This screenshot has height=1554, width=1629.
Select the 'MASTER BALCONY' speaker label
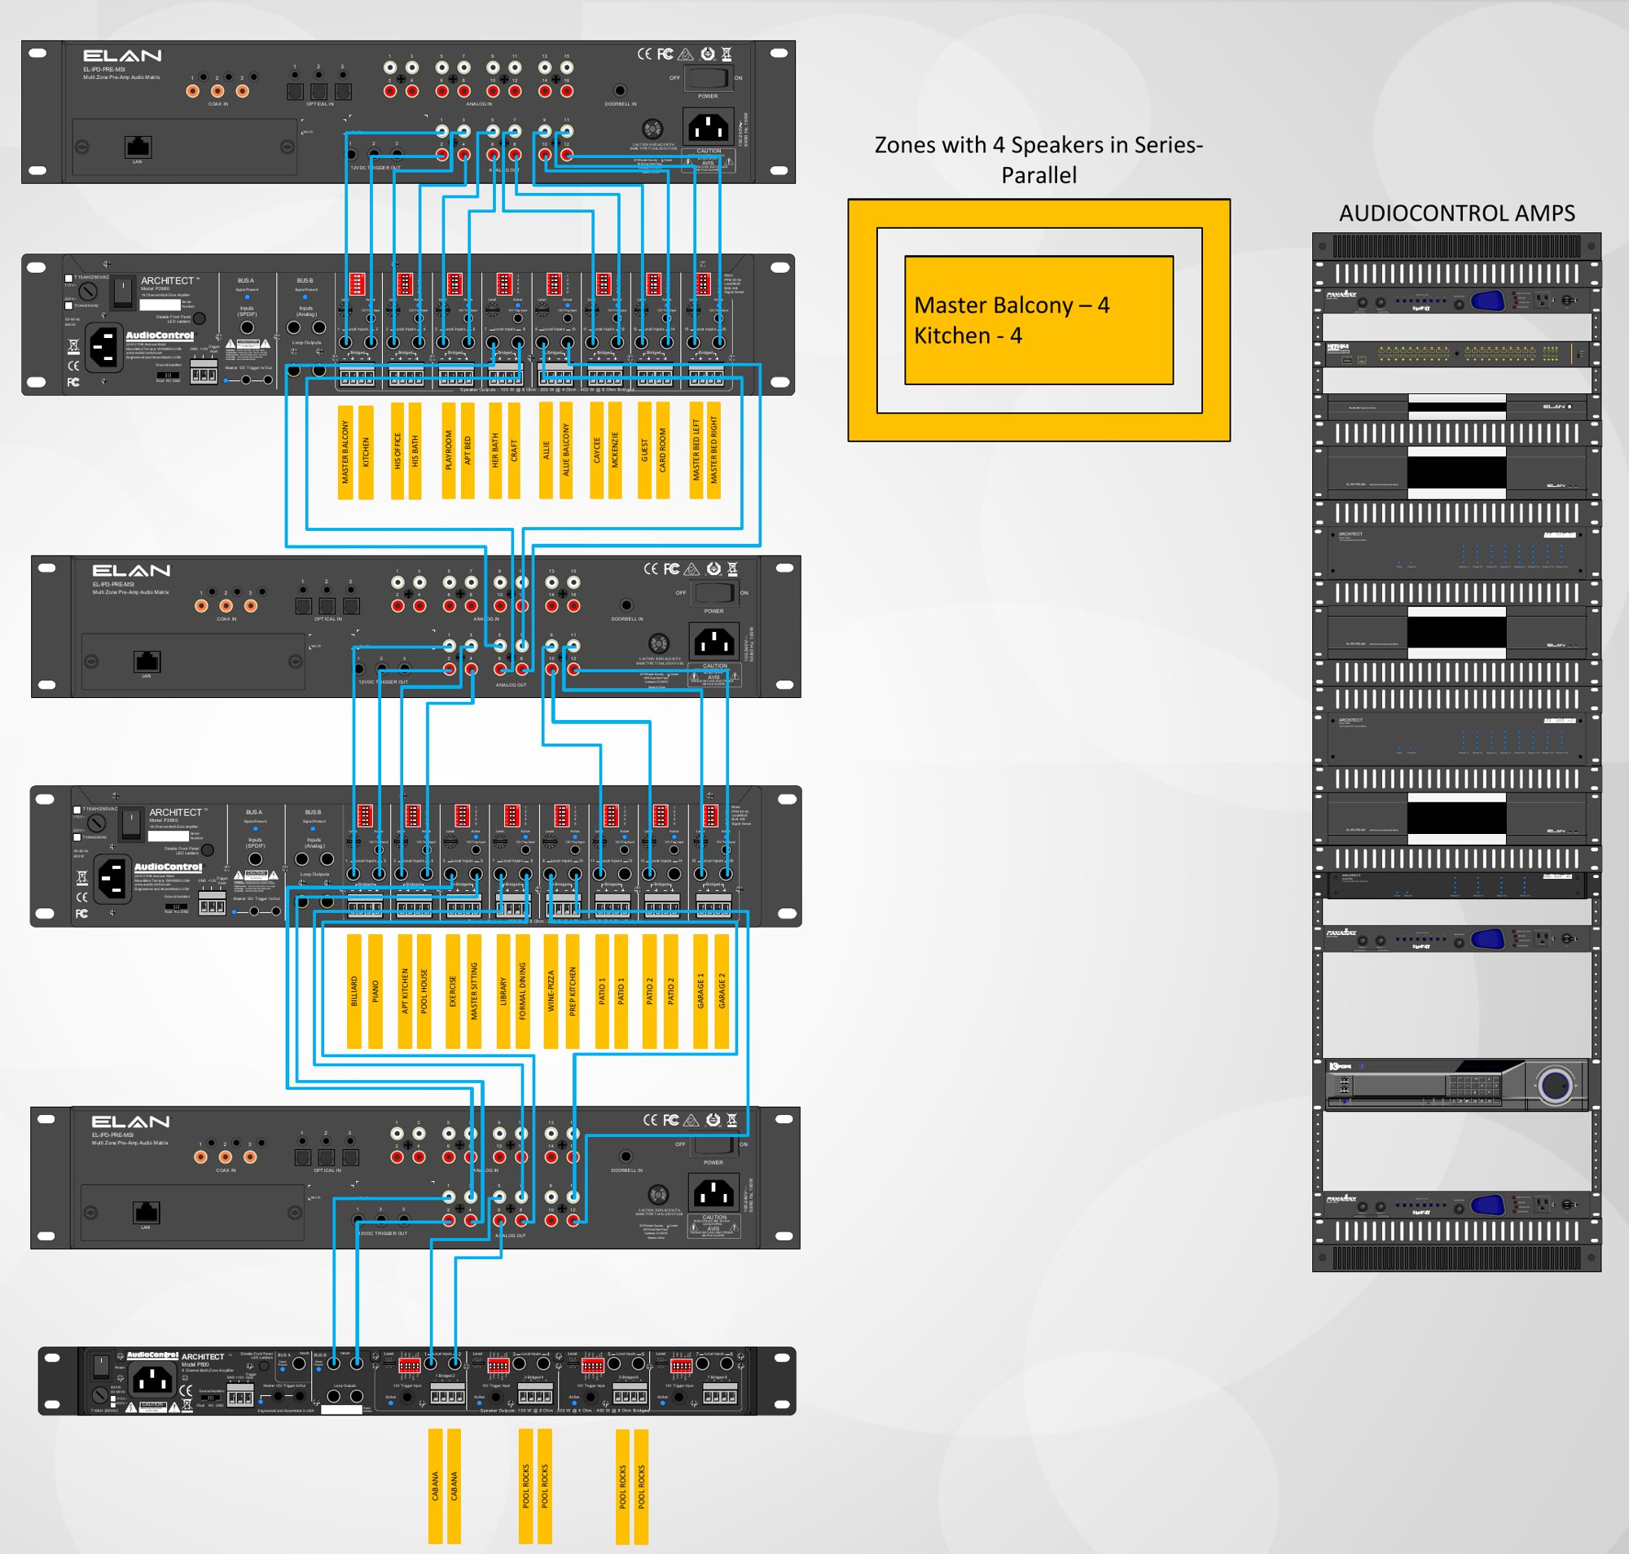click(345, 451)
